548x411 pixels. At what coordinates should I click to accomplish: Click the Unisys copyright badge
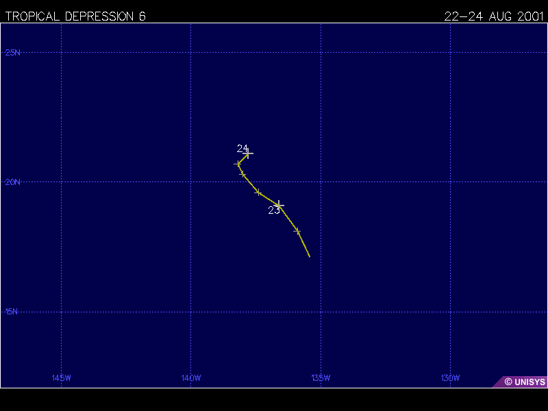click(521, 382)
